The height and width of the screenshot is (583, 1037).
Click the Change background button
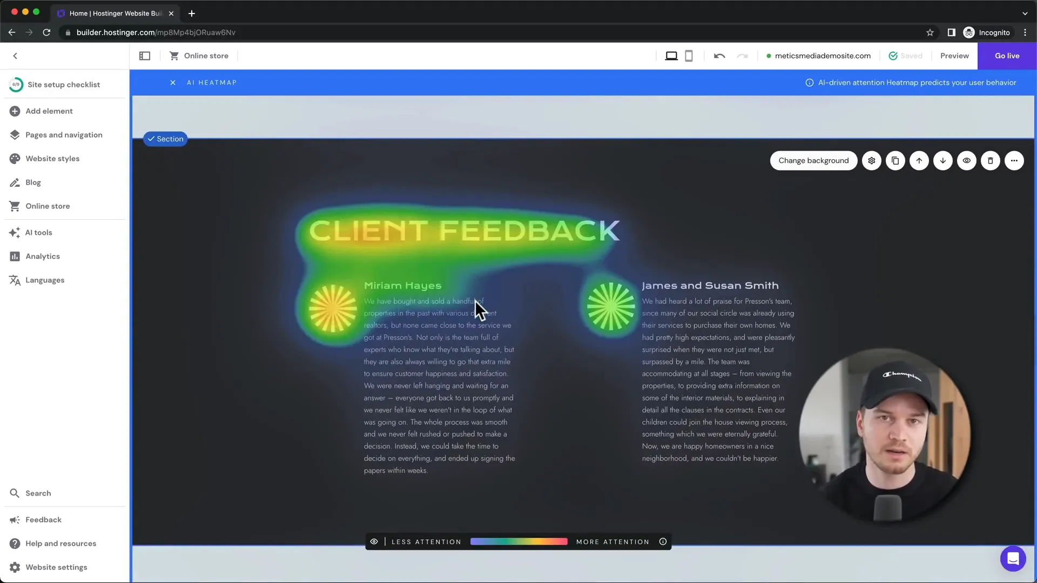coord(813,160)
